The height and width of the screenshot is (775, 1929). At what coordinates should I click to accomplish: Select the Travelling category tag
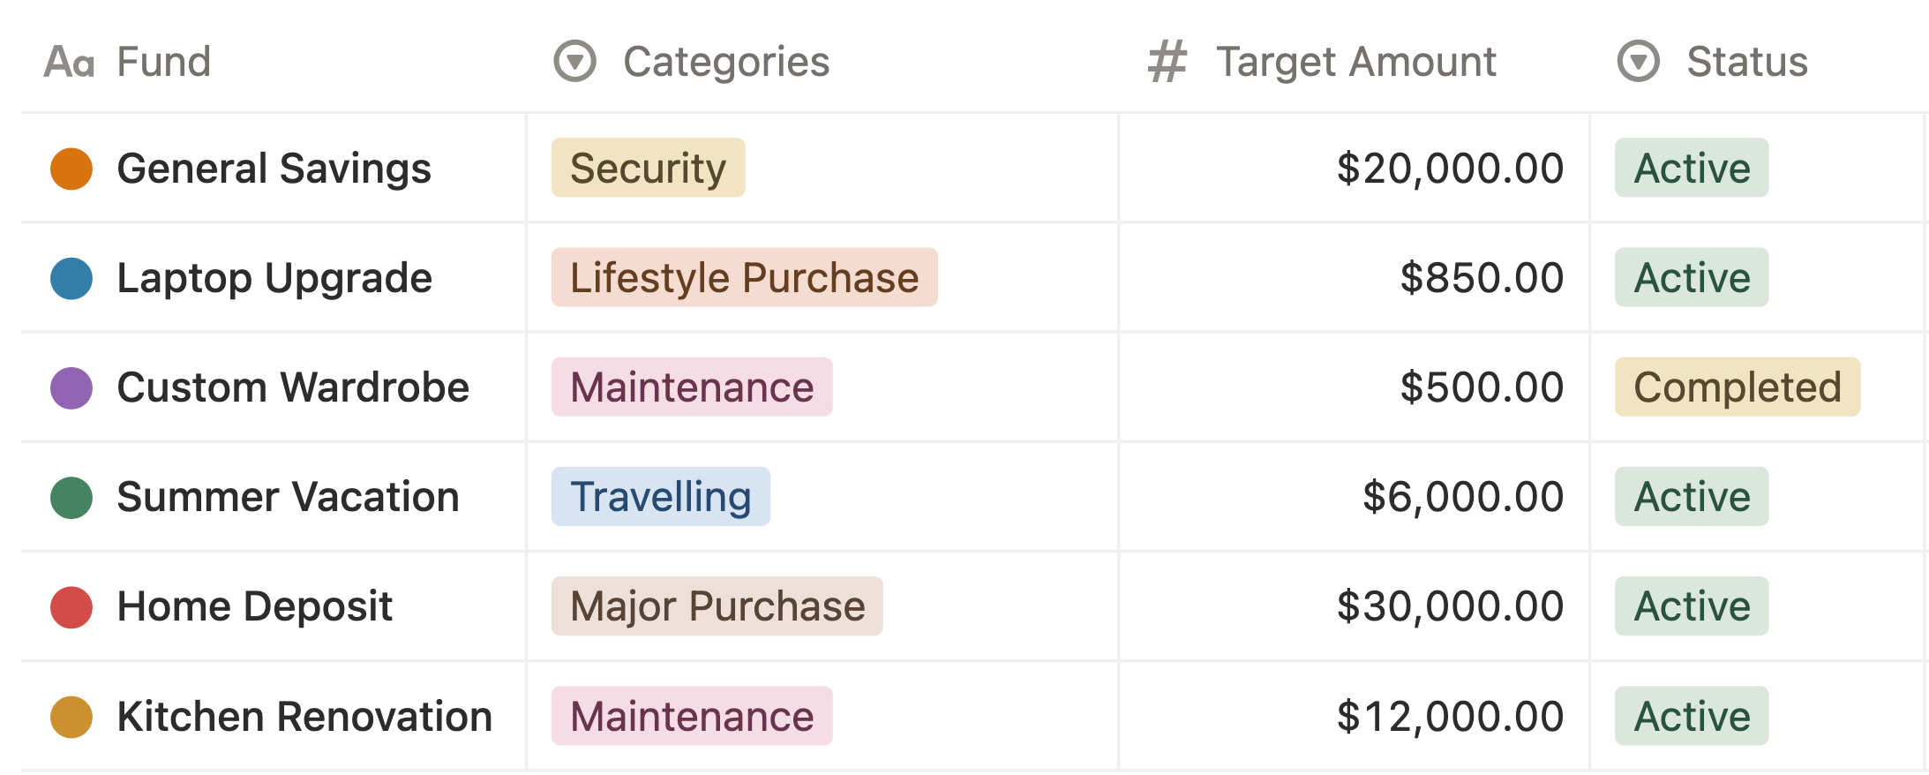(661, 496)
